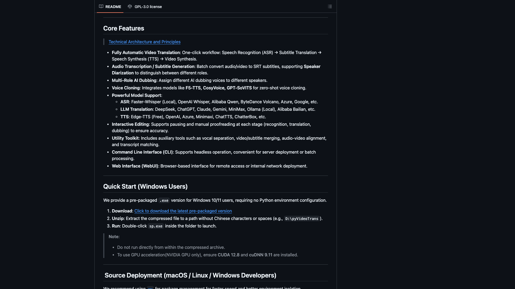The width and height of the screenshot is (515, 289).
Task: Click the 'cuDNN 9.11' bold text
Action: tap(260, 255)
